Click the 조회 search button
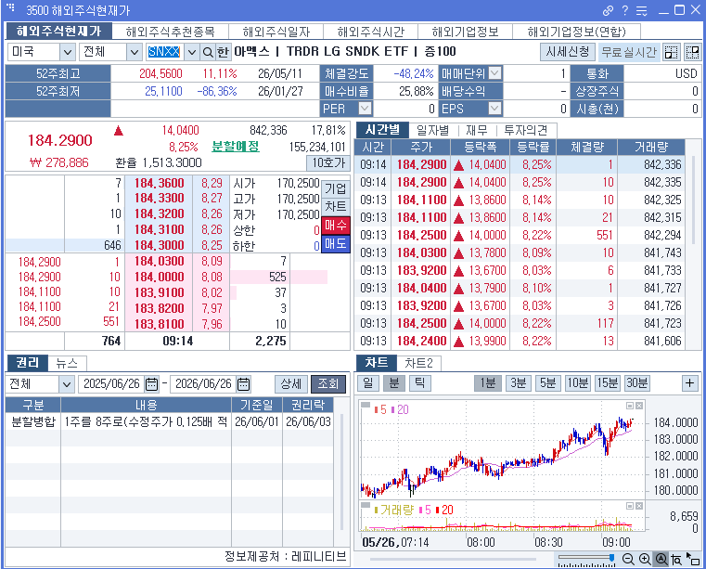The image size is (706, 569). coord(328,384)
